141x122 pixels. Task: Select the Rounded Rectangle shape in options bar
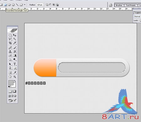pyautogui.click(x=5, y=5)
